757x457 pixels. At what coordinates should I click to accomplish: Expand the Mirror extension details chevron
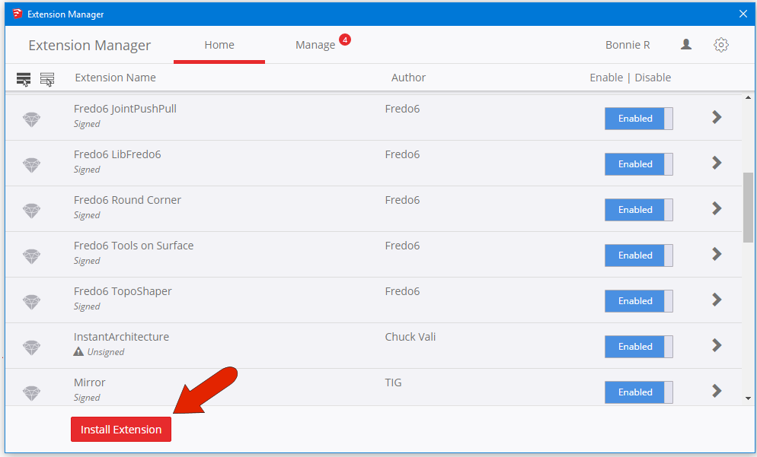point(717,391)
